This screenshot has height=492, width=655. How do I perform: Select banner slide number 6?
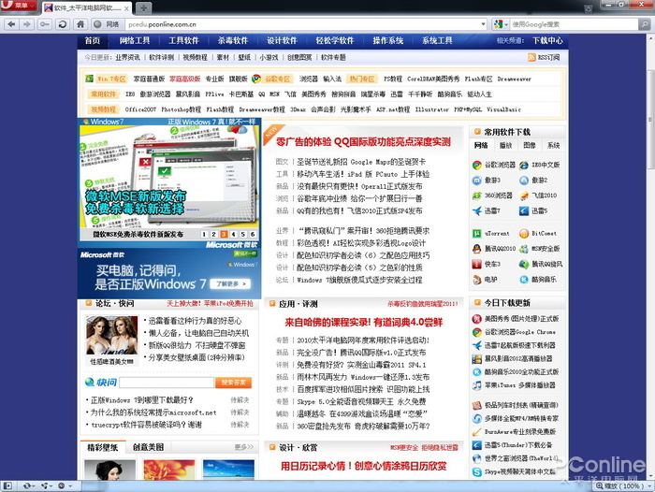pyautogui.click(x=252, y=235)
